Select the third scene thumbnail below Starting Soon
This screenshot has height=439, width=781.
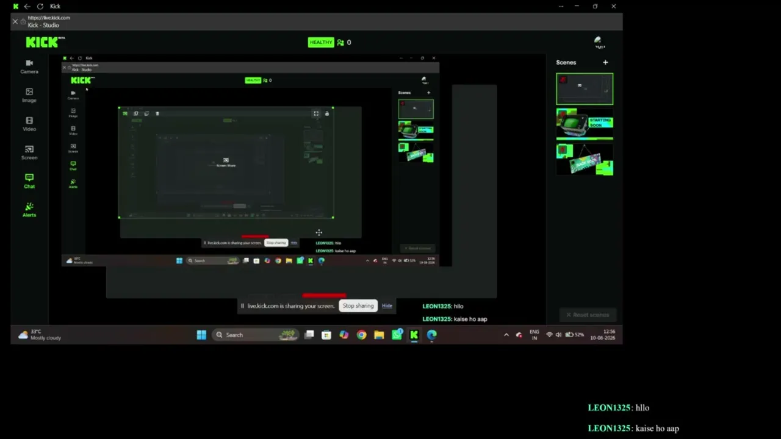(x=585, y=159)
